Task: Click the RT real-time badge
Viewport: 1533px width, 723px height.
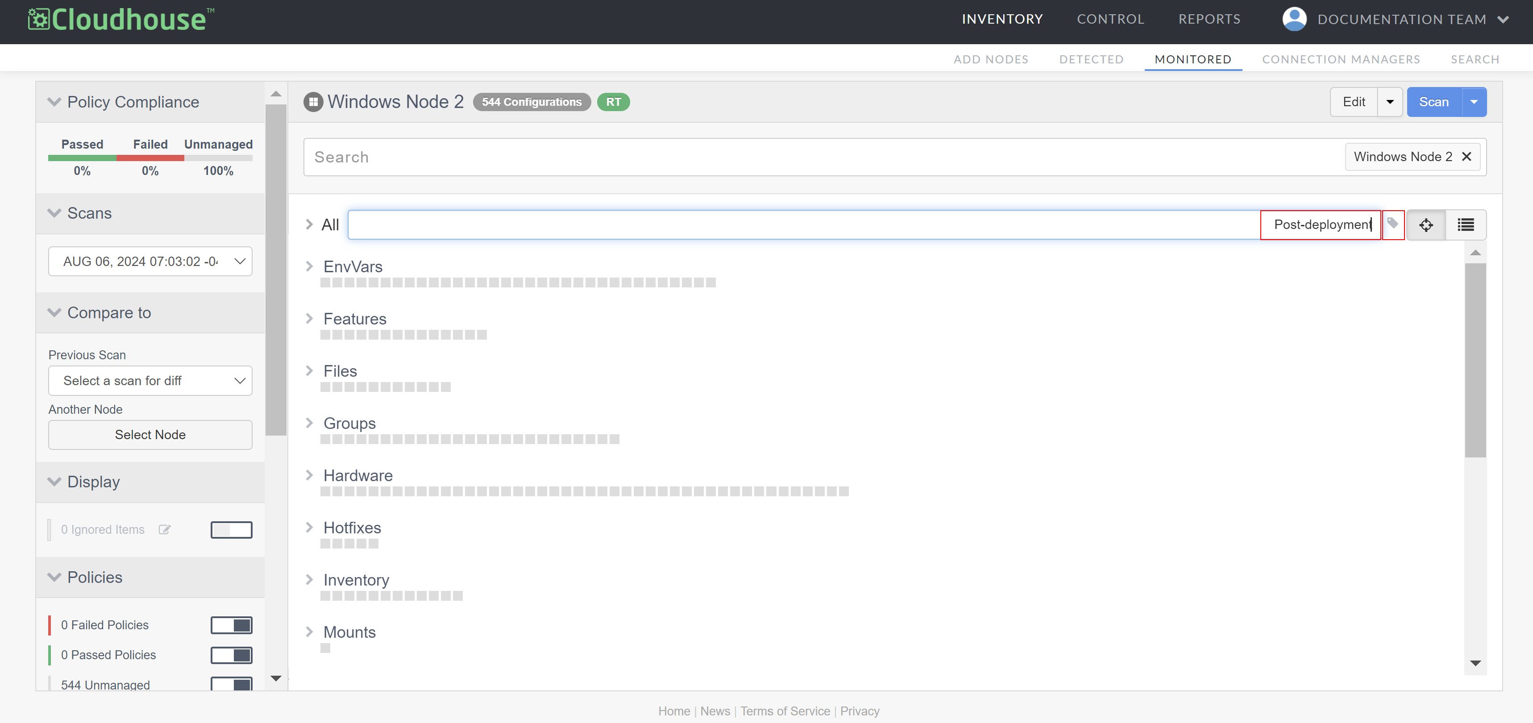Action: [x=613, y=102]
